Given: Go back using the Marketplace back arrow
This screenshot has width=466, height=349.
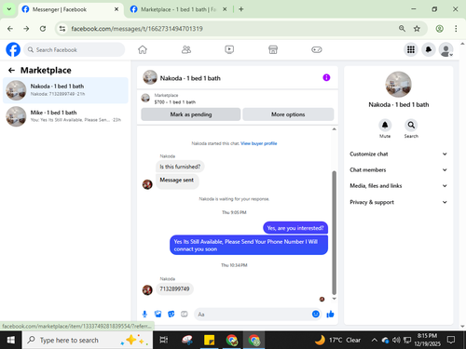Looking at the screenshot, I should pos(11,71).
